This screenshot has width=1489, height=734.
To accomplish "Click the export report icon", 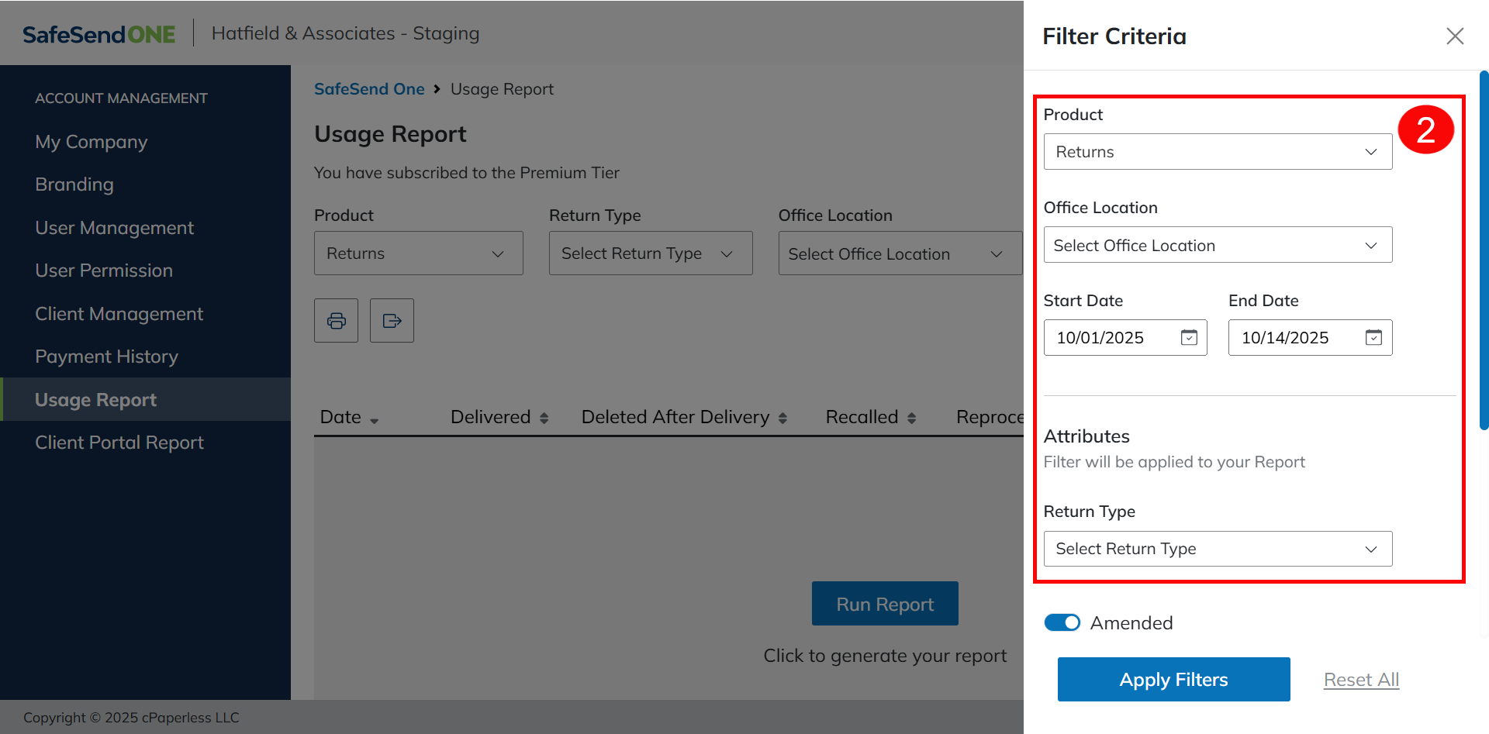I will (392, 321).
